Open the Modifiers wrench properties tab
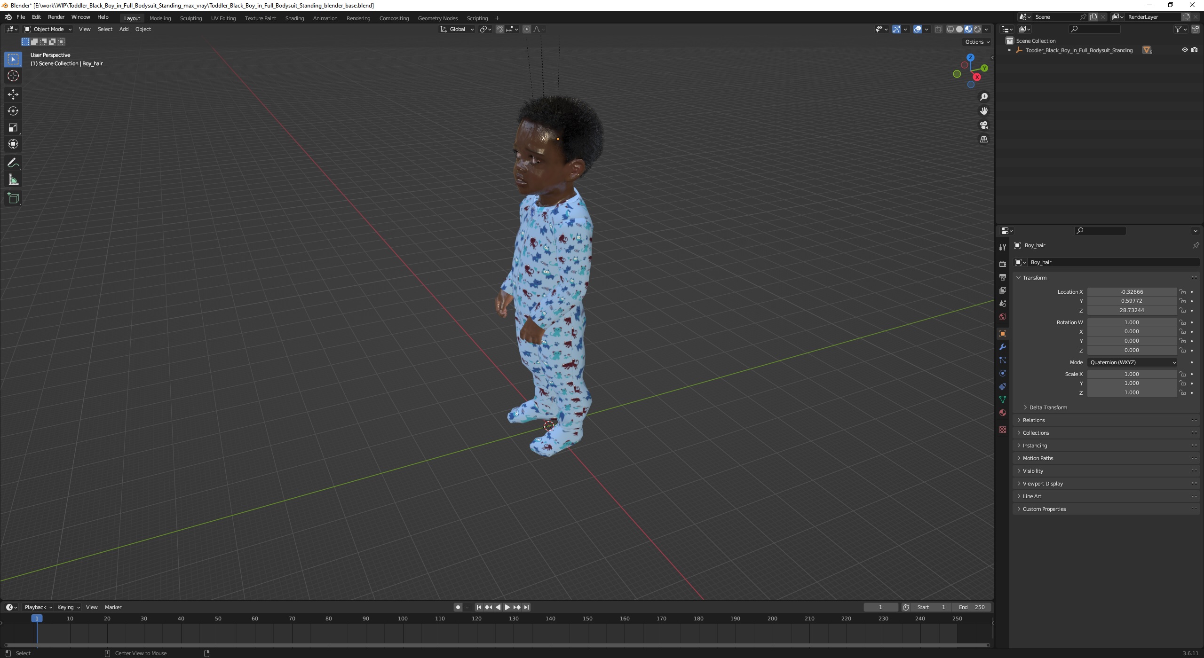Viewport: 1204px width, 658px height. (x=1002, y=347)
